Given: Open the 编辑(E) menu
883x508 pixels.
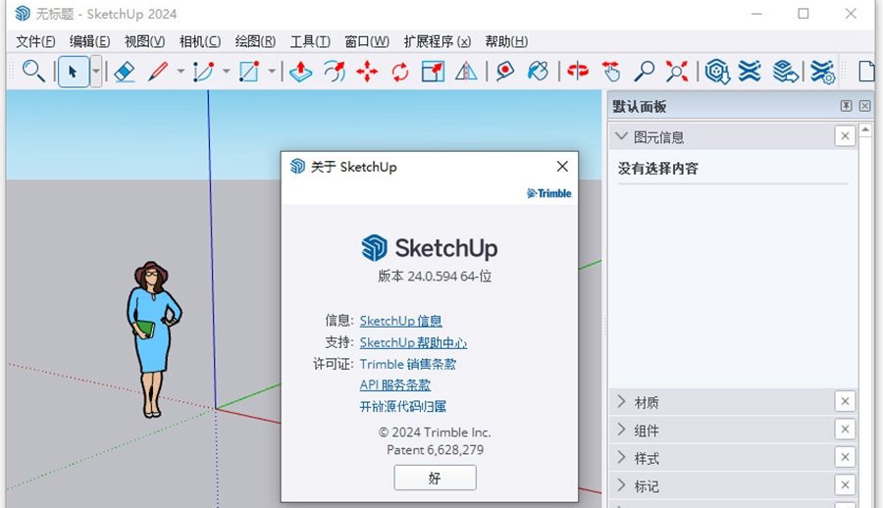Looking at the screenshot, I should tap(89, 41).
